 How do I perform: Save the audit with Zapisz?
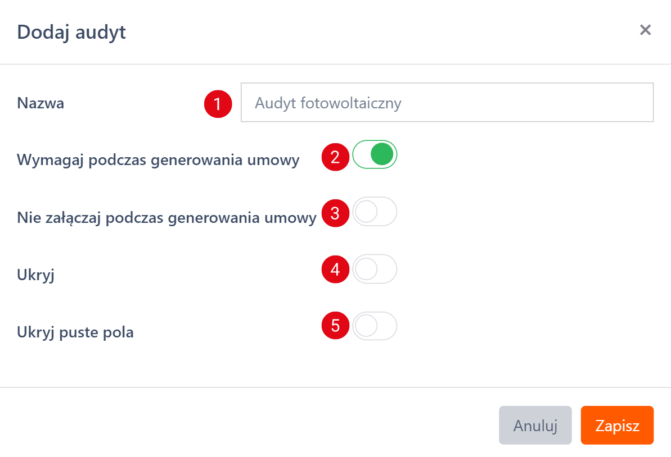coord(617,426)
